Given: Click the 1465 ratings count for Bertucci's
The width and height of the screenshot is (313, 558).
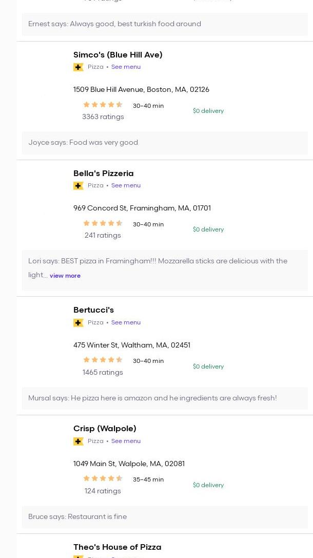Looking at the screenshot, I should click(103, 373).
